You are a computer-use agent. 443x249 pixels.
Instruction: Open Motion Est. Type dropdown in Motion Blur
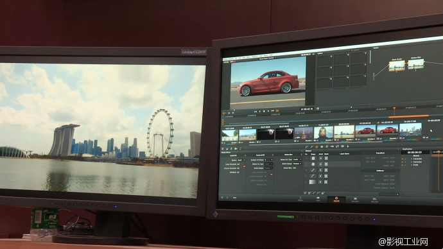tap(297, 160)
